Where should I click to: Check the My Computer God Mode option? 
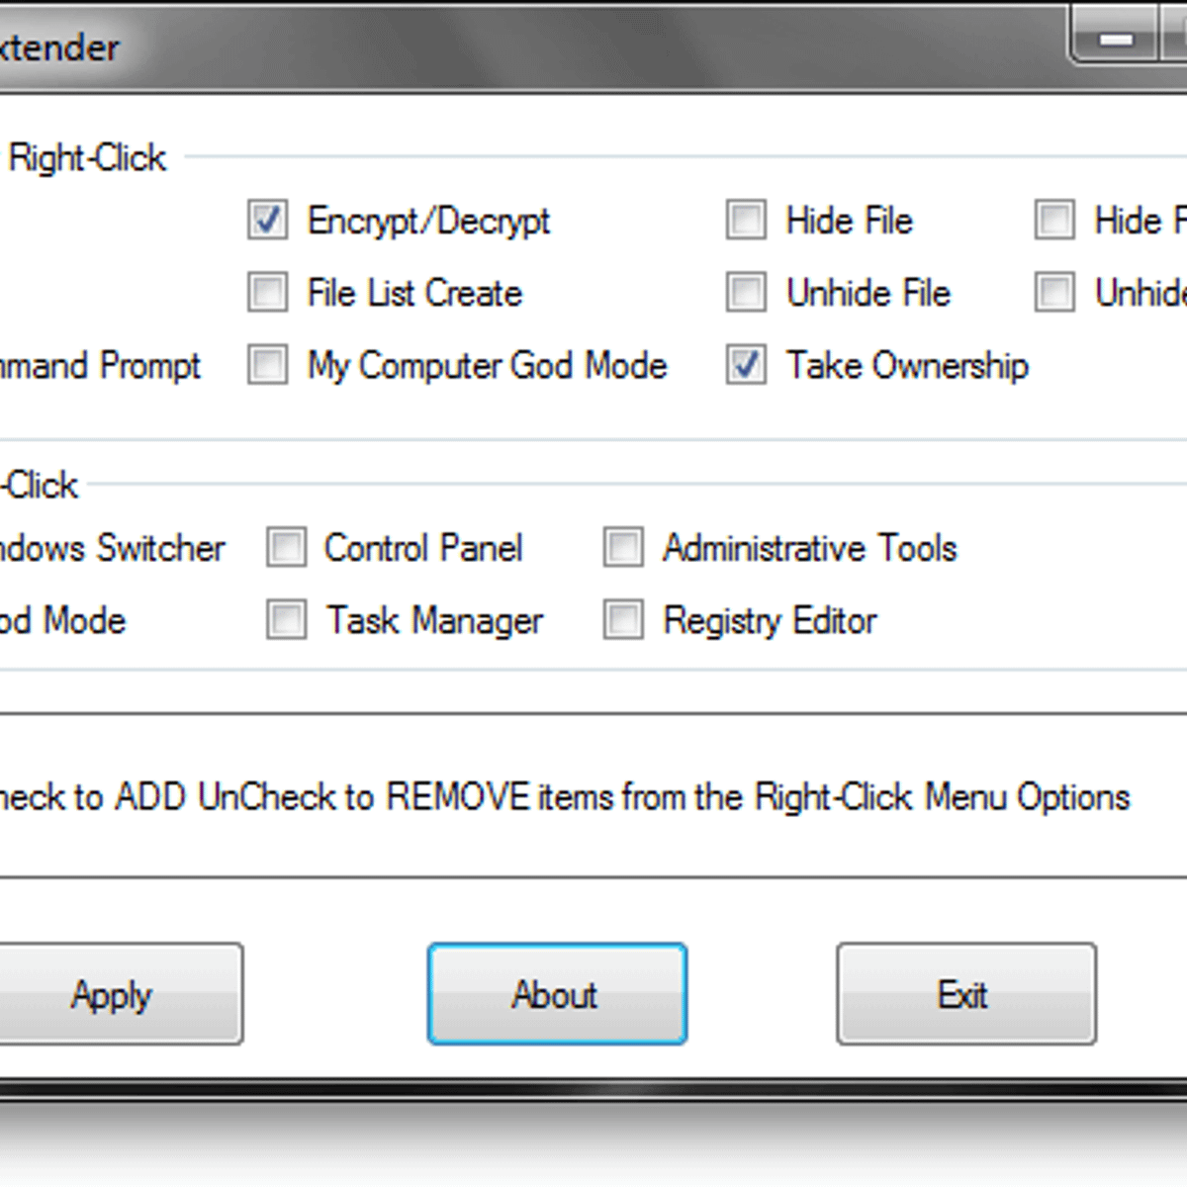(x=267, y=365)
